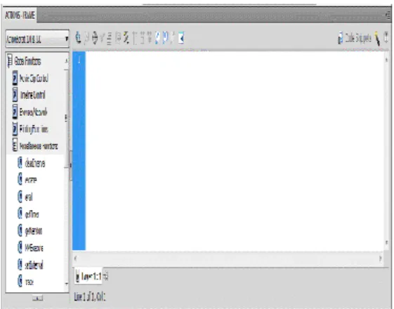
Task: Select the Layer 1:1 script tab
Action: (88, 276)
